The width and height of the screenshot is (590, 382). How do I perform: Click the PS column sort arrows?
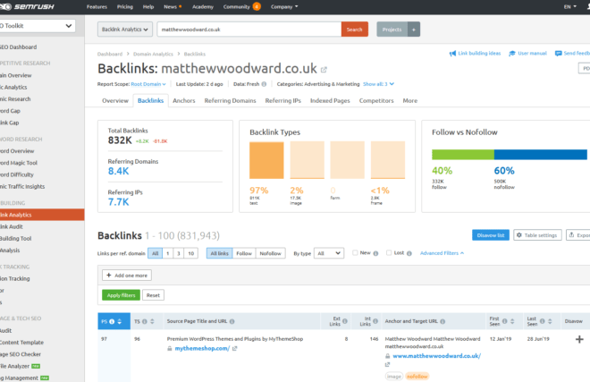[120, 321]
